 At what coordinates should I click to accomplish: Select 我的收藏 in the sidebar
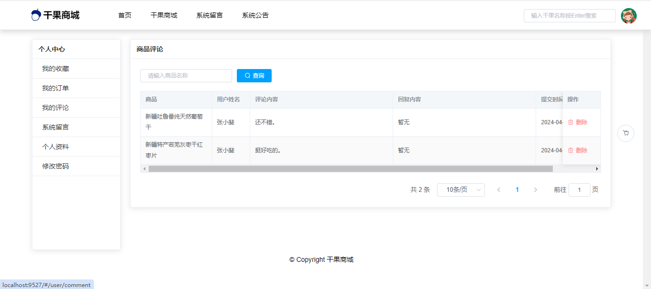coord(55,69)
